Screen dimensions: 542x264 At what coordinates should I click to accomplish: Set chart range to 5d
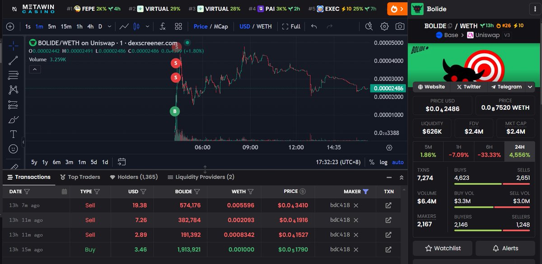93,162
